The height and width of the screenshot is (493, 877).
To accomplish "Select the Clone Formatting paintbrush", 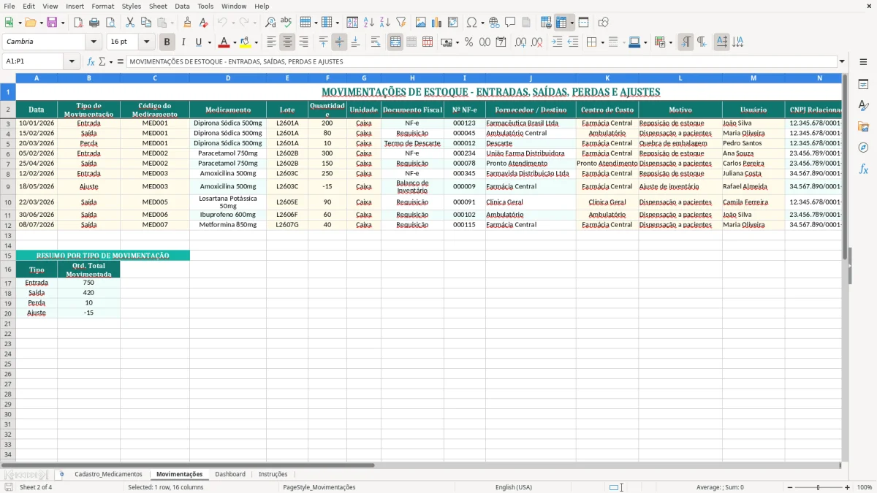I will (187, 23).
